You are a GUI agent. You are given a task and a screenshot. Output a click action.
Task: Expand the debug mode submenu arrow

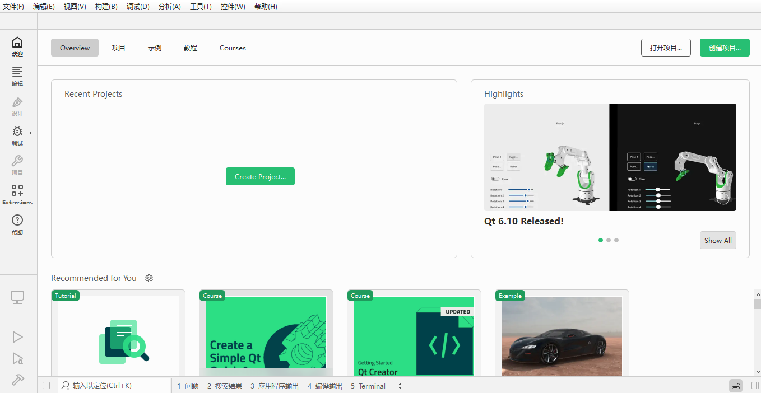[x=30, y=133]
